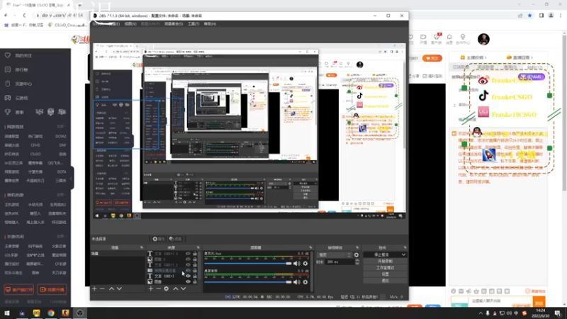
Task: Click 开始录制 button in OBS controls
Action: [x=385, y=261]
